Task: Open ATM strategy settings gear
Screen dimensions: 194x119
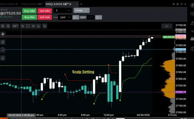Action: point(76,17)
